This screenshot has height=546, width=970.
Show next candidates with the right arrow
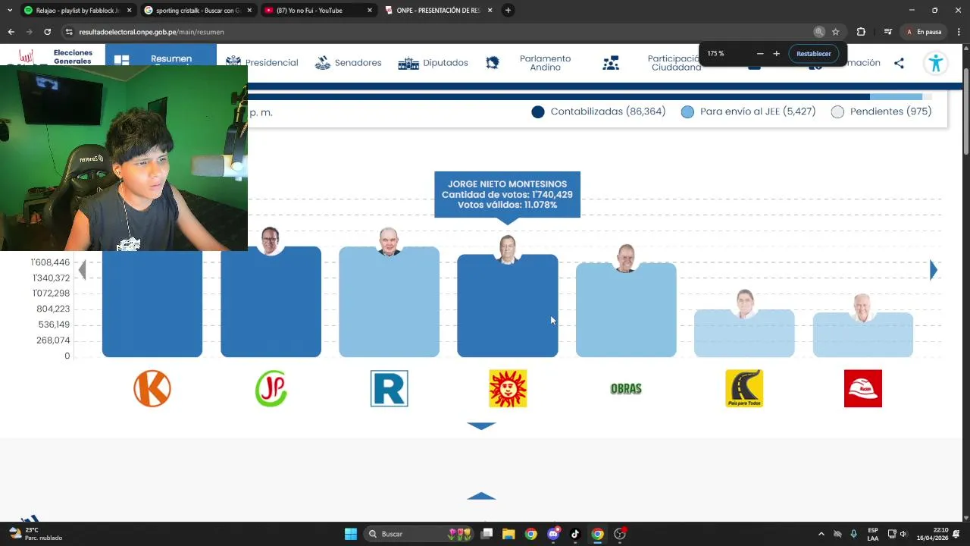pyautogui.click(x=934, y=270)
